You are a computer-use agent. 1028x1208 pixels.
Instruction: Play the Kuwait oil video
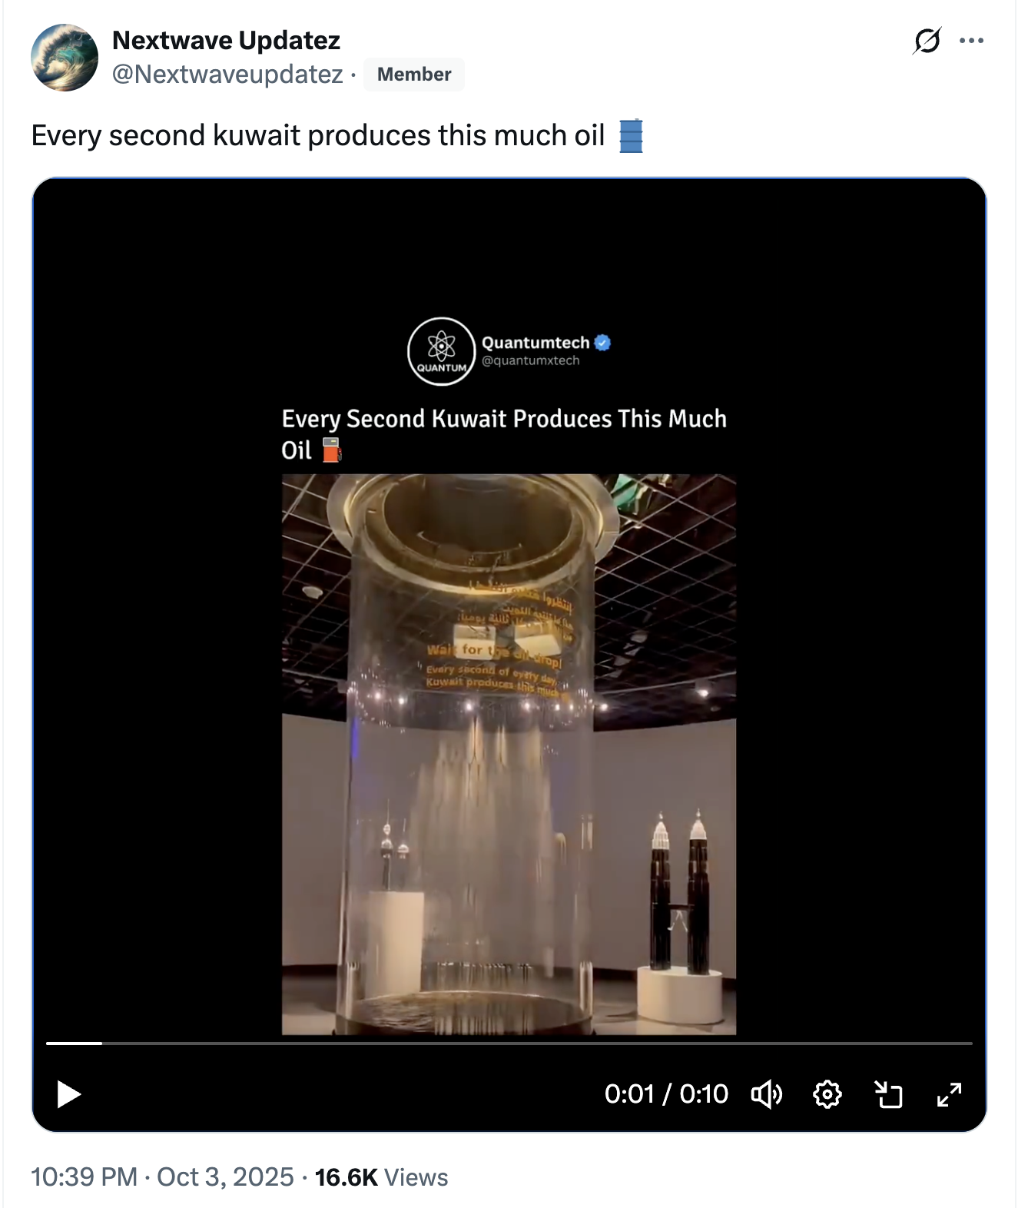click(x=69, y=1094)
